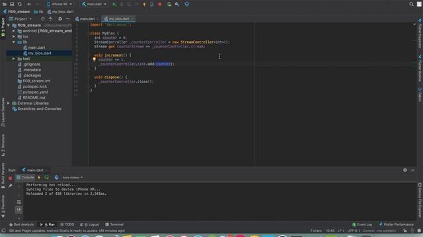Open the AVD Manager icon
Viewport: 423px width, 237px height.
pos(169,5)
